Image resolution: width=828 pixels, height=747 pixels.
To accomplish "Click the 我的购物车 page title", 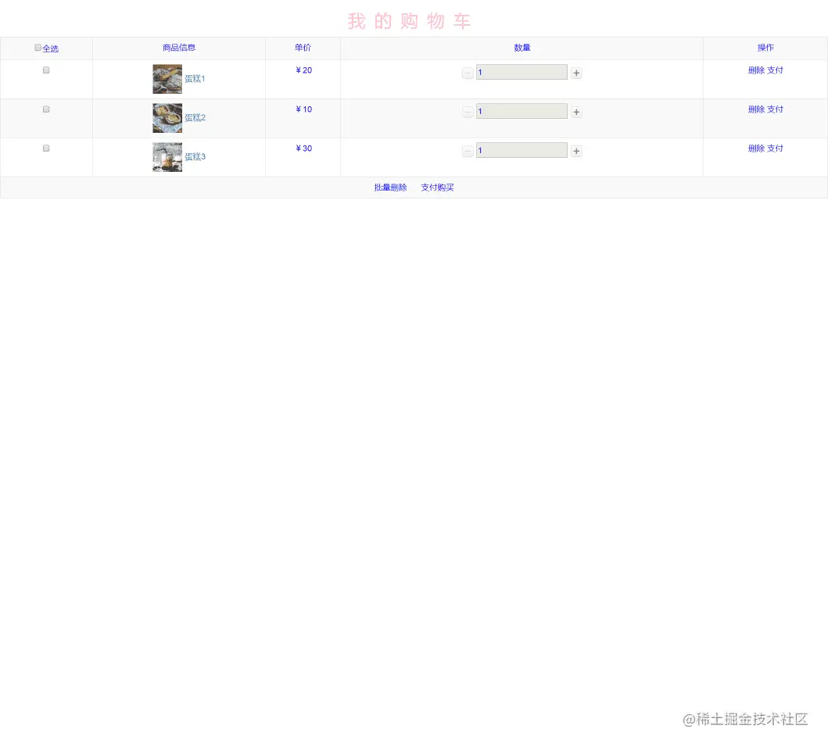I will coord(409,21).
